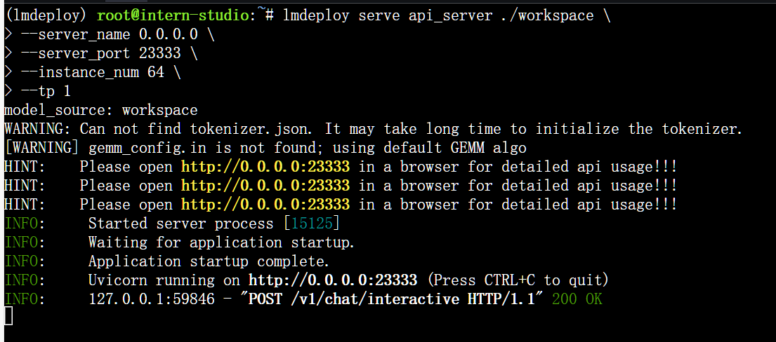Viewport: 776px width, 342px height.
Task: Open the URL in the second HINT line
Action: point(265,186)
